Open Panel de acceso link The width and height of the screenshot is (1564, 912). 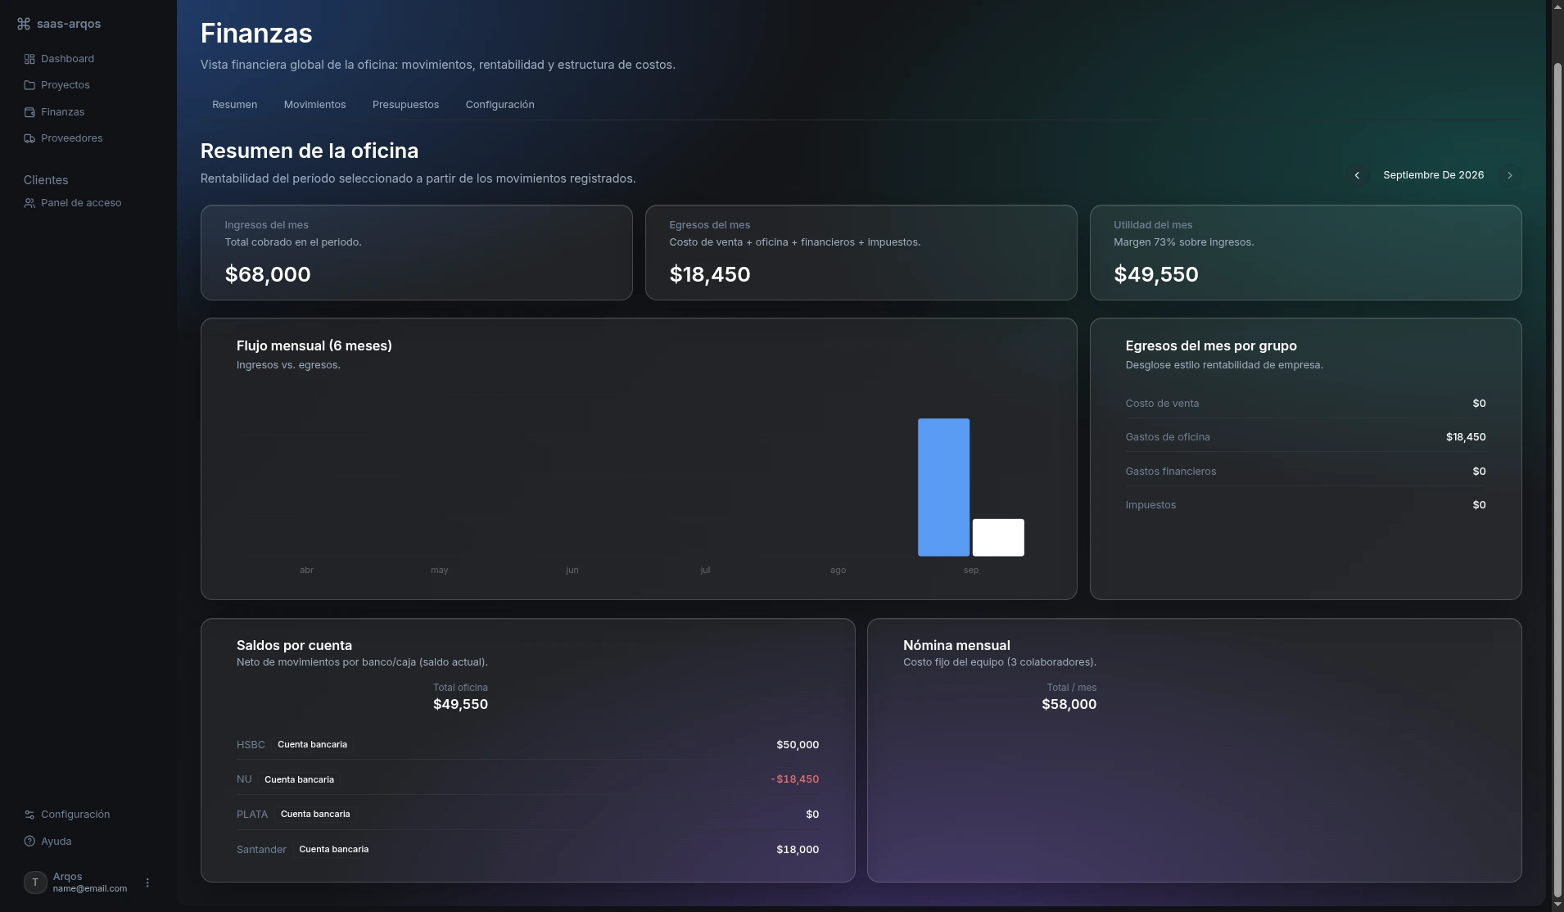tap(73, 203)
